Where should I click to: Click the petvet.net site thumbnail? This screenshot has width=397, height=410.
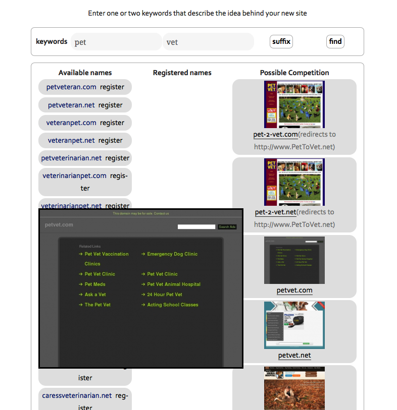[x=294, y=325]
